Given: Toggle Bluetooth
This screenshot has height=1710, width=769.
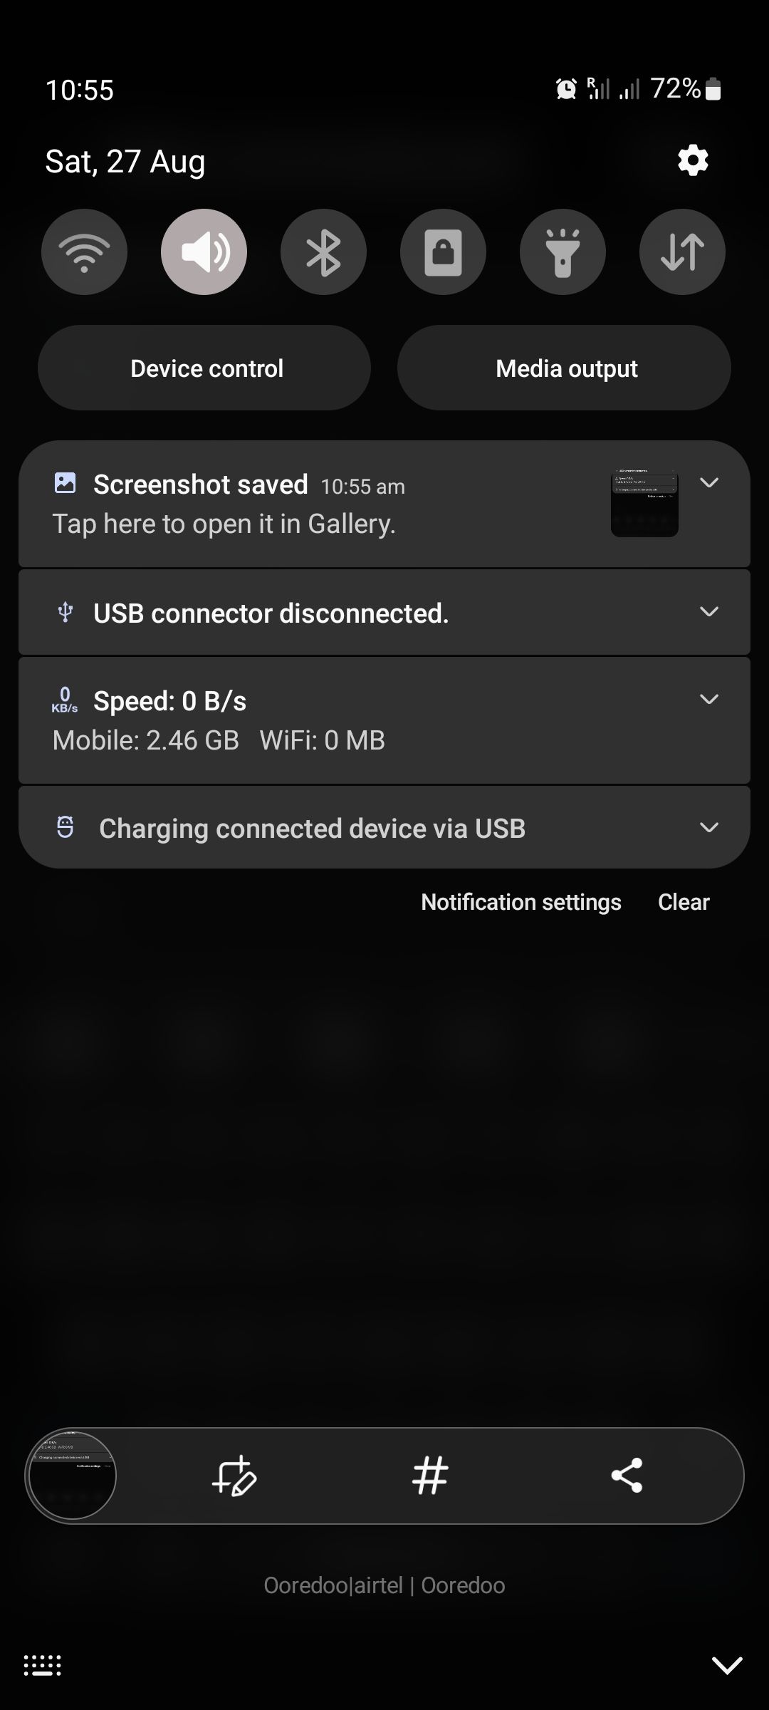Looking at the screenshot, I should pyautogui.click(x=323, y=252).
